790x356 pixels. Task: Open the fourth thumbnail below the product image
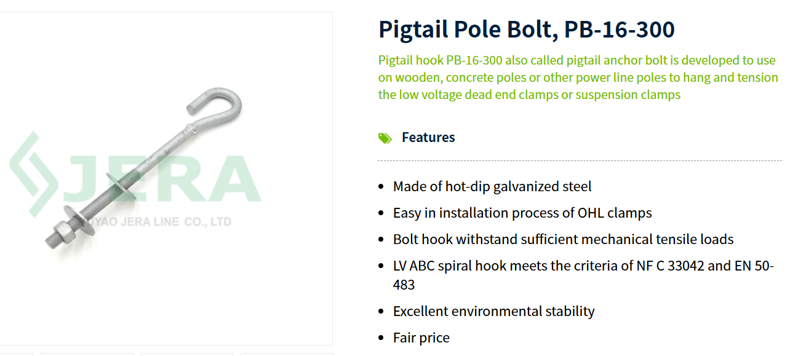pyautogui.click(x=287, y=354)
